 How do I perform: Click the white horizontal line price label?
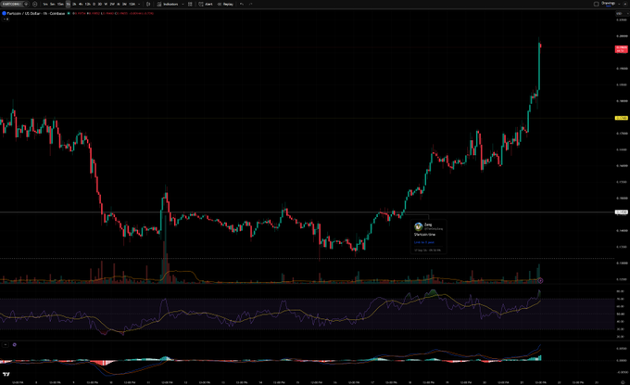(x=621, y=212)
